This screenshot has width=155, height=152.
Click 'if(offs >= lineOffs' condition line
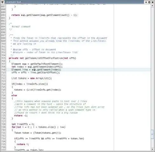(49, 138)
